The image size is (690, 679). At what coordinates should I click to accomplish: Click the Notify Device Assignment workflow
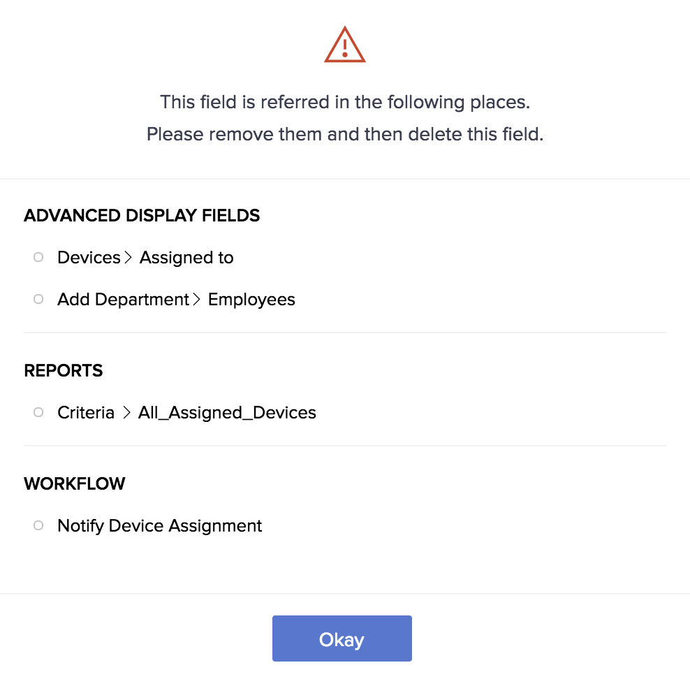click(159, 526)
